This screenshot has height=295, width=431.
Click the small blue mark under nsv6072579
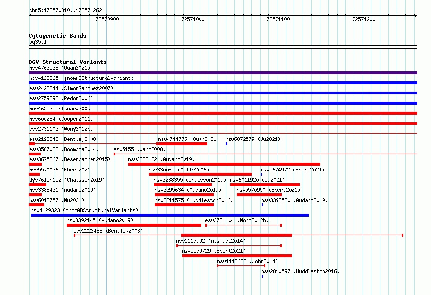[226, 144]
